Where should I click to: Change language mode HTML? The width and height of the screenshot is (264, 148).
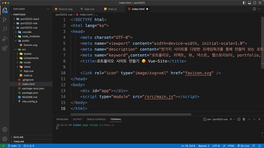click(231, 146)
